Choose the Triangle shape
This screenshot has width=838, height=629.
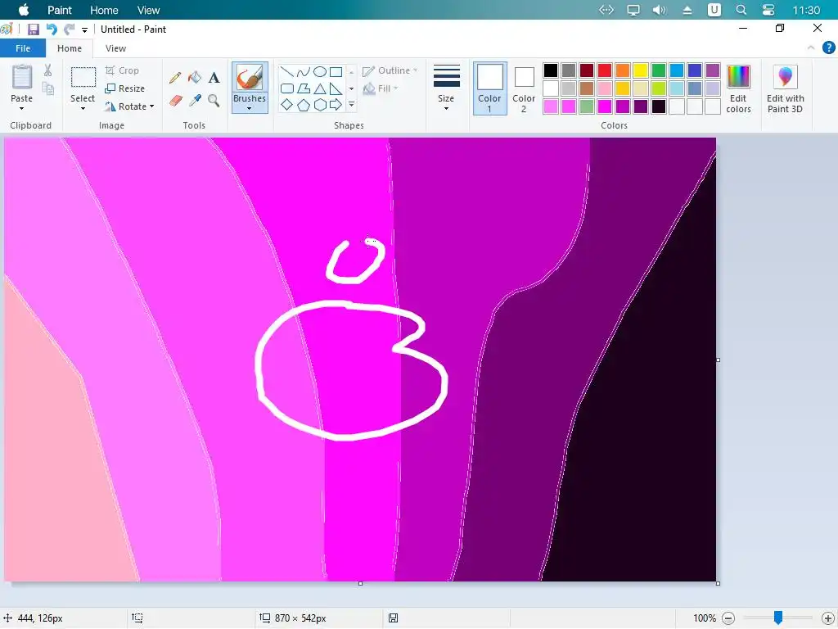pos(320,88)
